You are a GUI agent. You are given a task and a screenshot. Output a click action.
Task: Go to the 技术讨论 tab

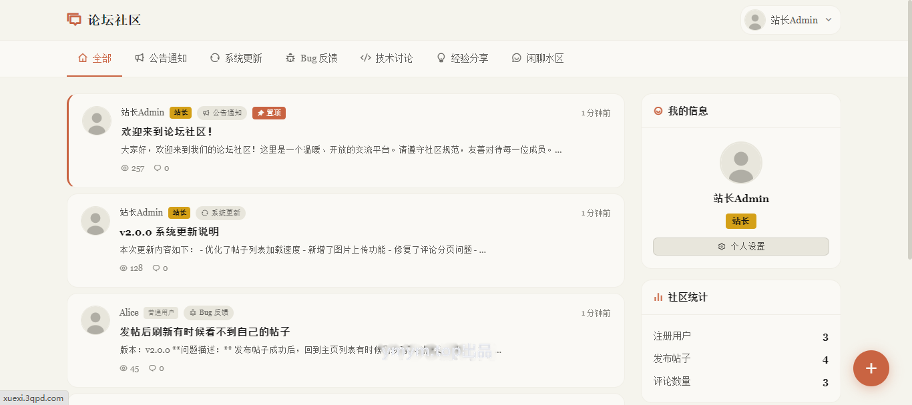(x=387, y=58)
